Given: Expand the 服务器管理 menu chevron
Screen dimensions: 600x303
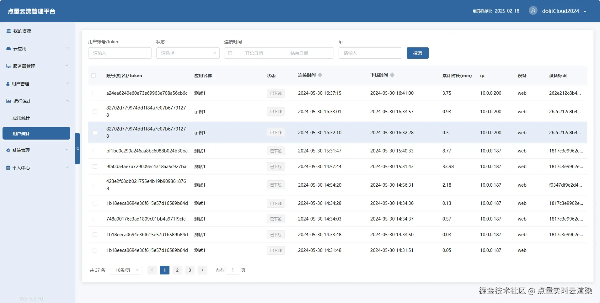Looking at the screenshot, I should point(67,66).
